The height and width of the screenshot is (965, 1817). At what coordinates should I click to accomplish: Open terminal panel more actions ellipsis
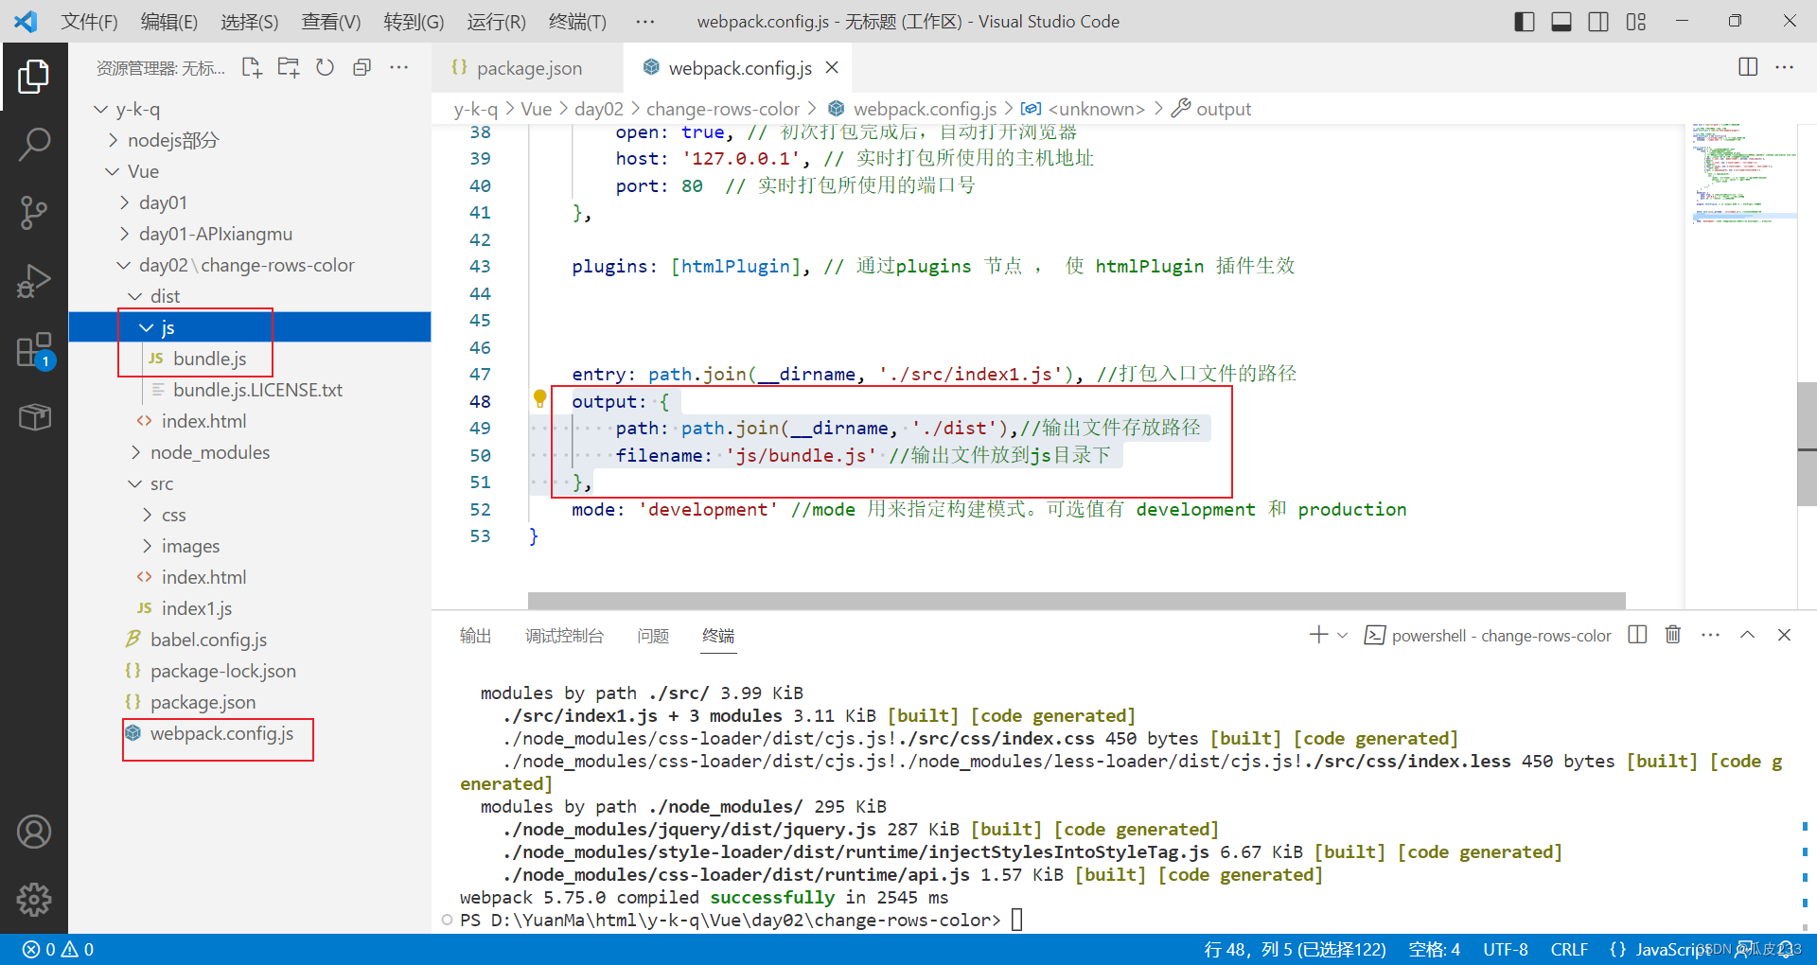pyautogui.click(x=1710, y=635)
